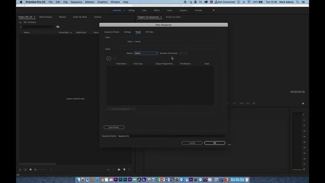Click the Media Start column header
The image size is (325, 183).
coord(81,33)
